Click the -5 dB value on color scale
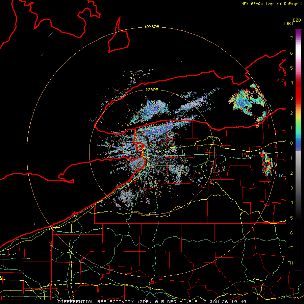The image size is (304, 304). point(290,218)
